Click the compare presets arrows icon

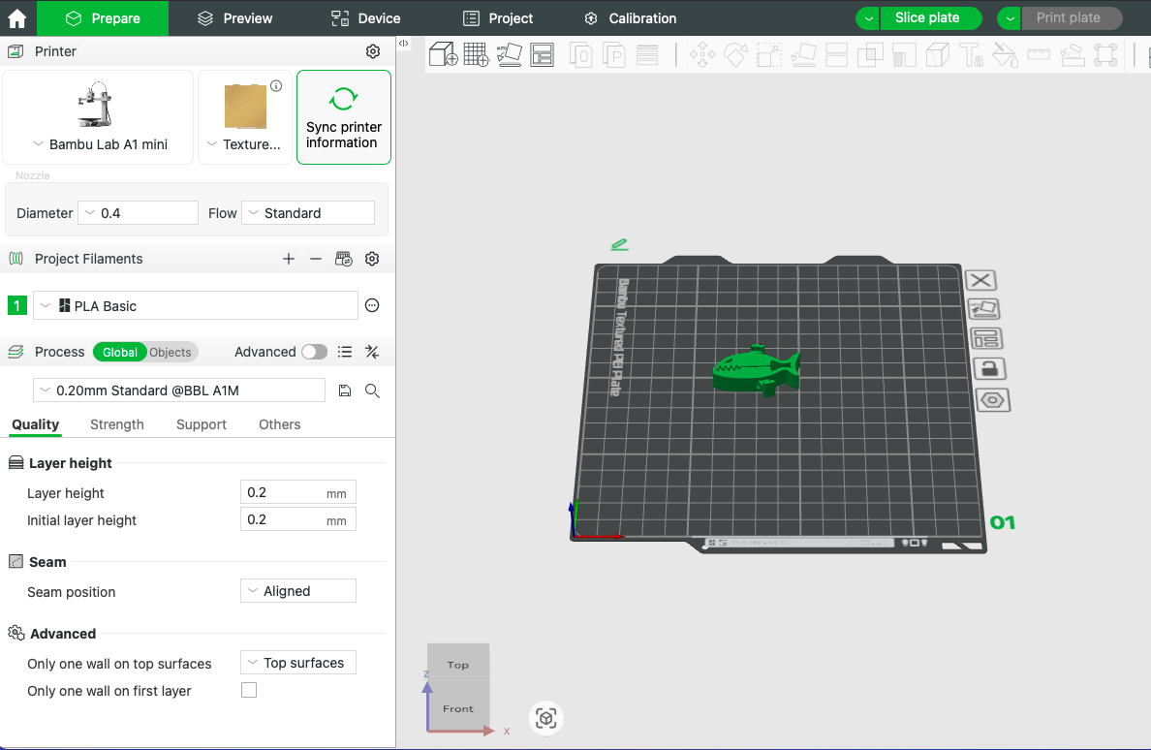[372, 353]
